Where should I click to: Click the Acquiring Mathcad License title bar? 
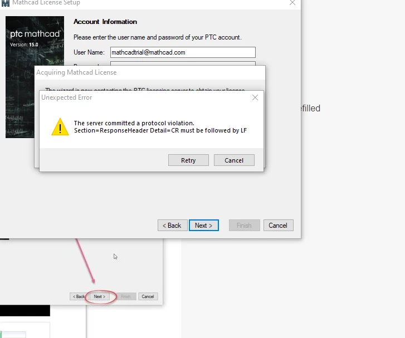pos(150,72)
